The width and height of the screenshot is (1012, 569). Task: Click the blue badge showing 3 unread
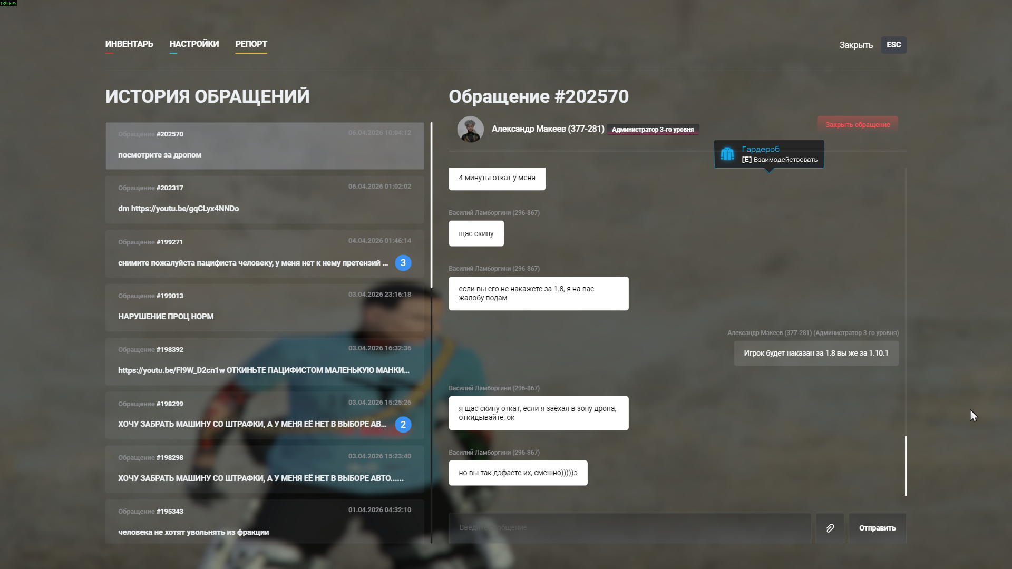click(x=403, y=263)
